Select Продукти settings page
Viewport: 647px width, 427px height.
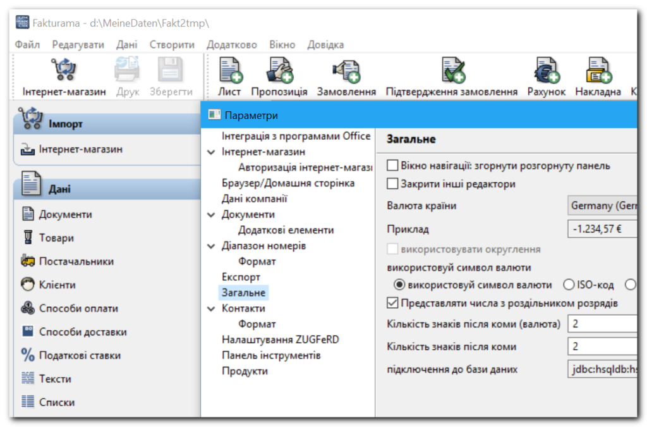(x=245, y=371)
